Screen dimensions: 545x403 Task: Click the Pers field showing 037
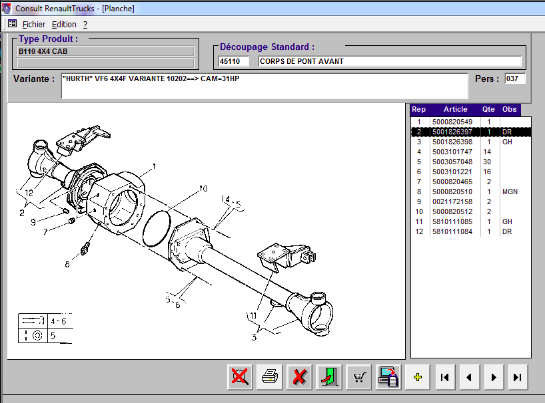[514, 78]
